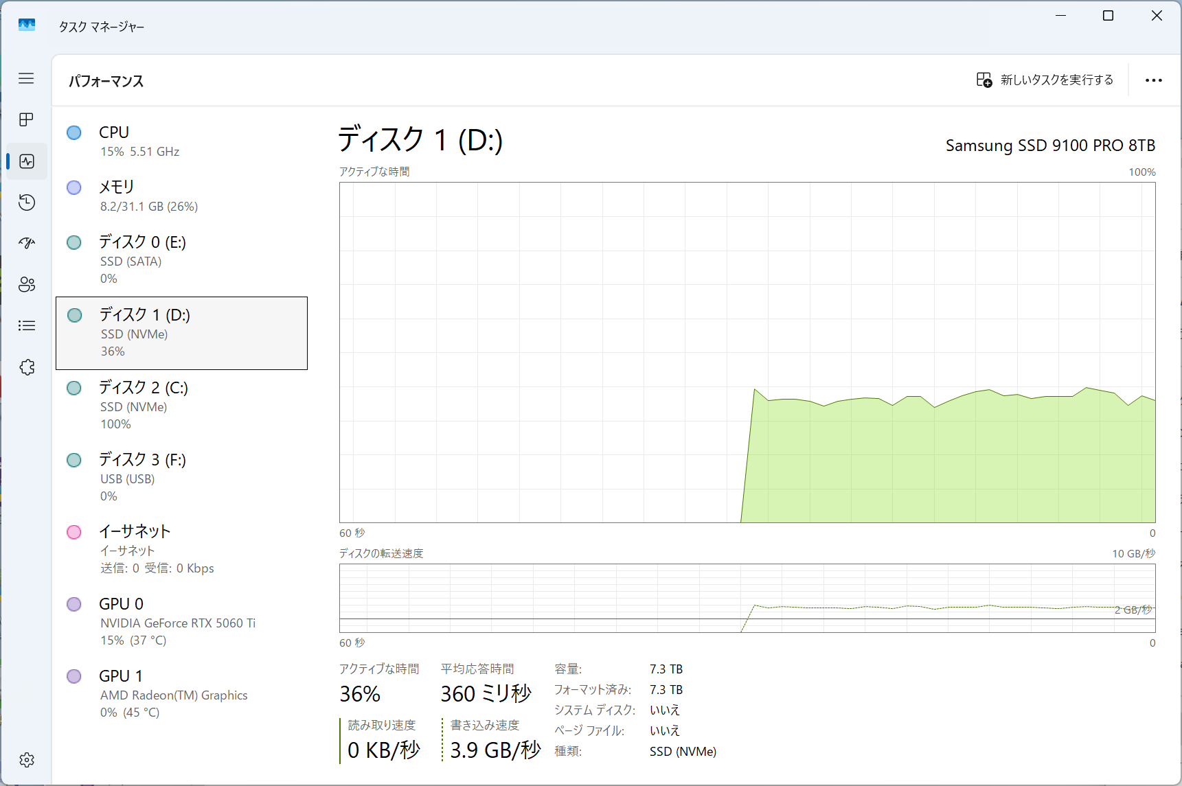Close the Task Manager window
Viewport: 1182px width, 786px height.
(1157, 15)
